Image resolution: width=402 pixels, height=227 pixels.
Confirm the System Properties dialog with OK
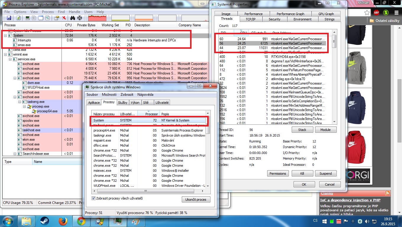[x=304, y=184]
